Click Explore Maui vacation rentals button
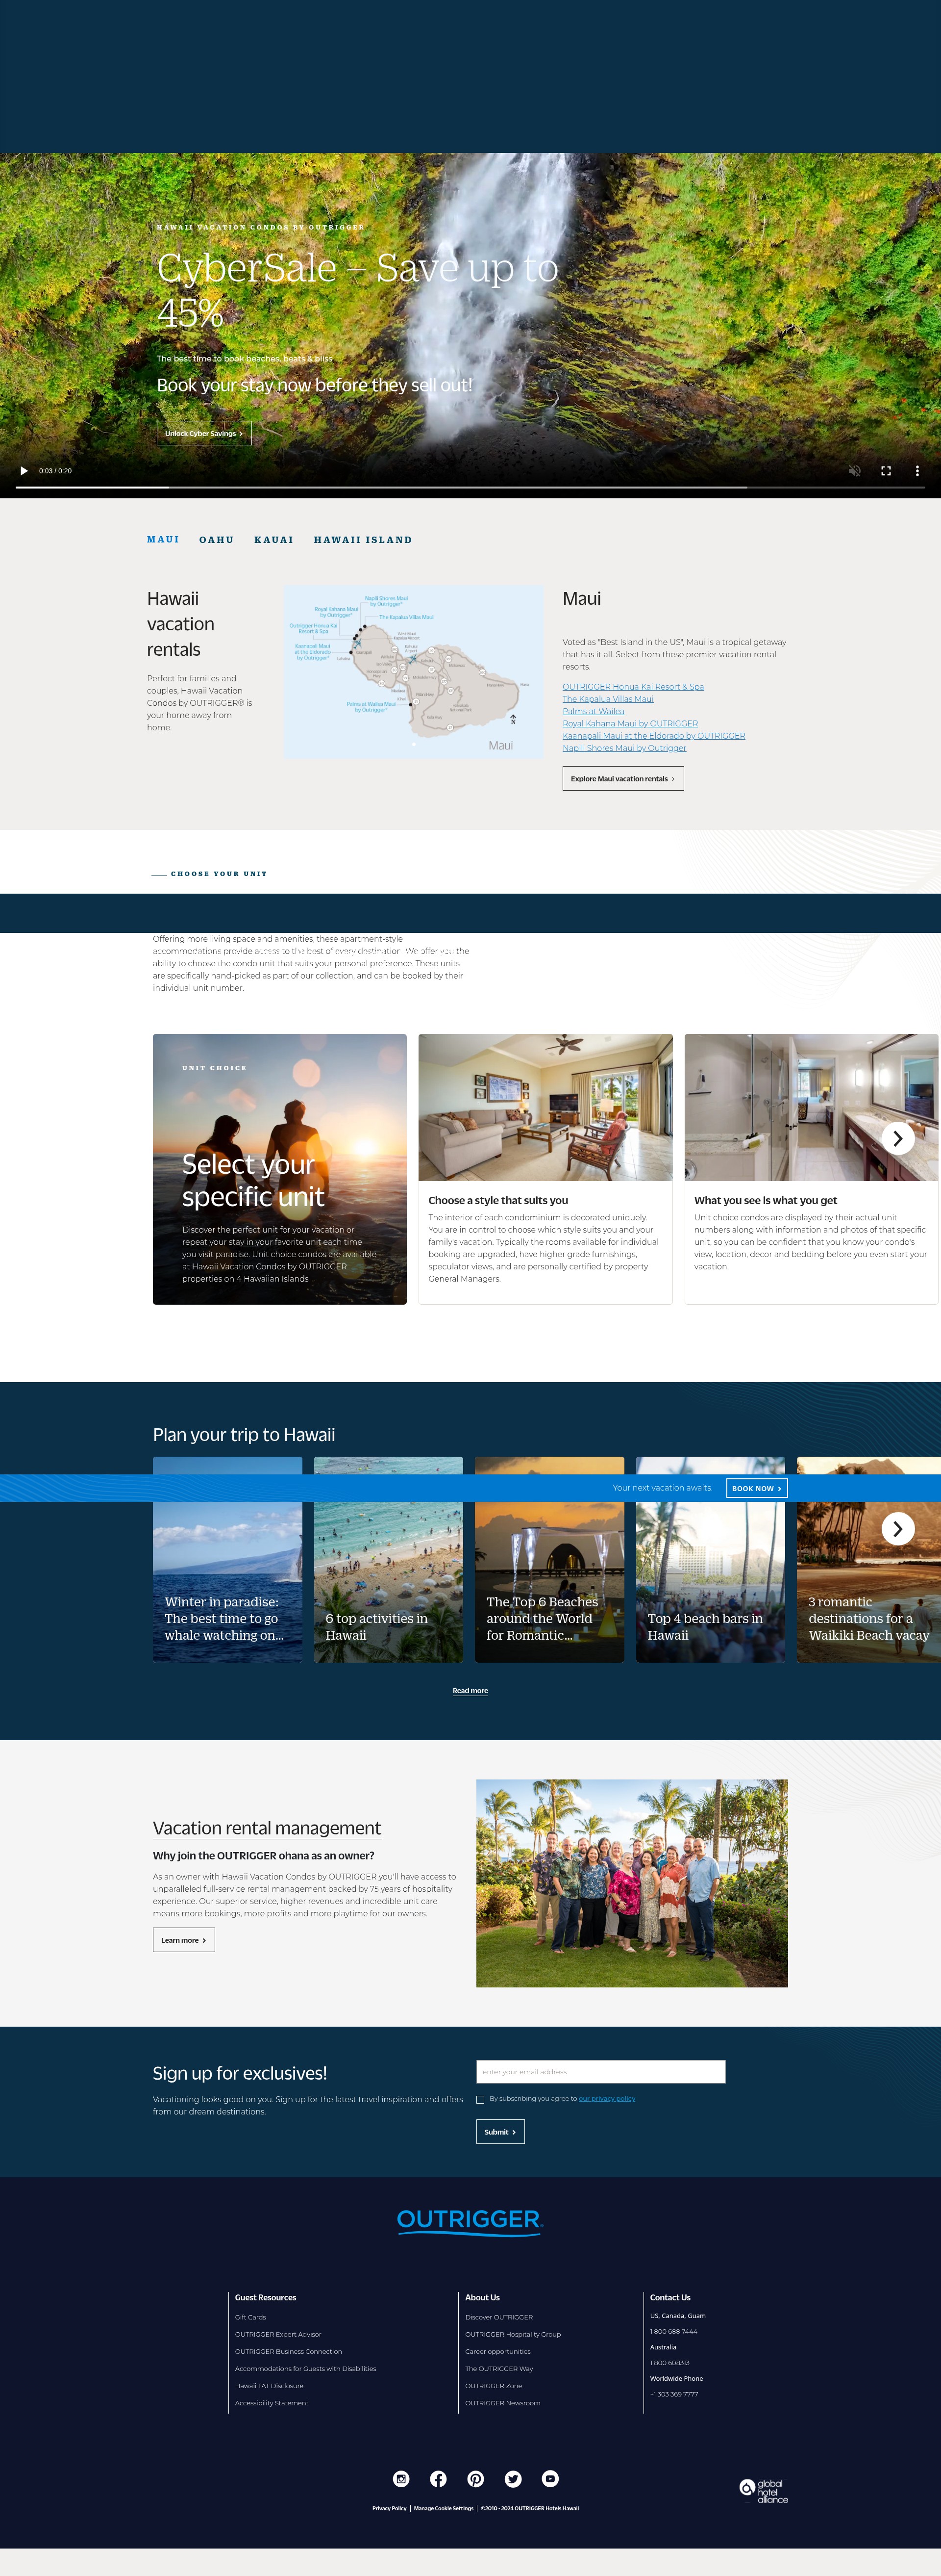The height and width of the screenshot is (2576, 941). (x=623, y=779)
